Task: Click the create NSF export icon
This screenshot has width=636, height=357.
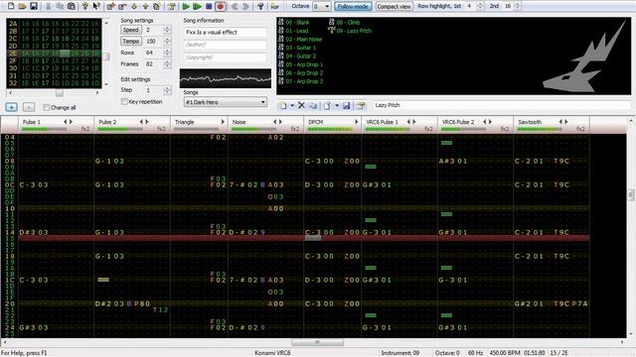Action: pyautogui.click(x=274, y=6)
